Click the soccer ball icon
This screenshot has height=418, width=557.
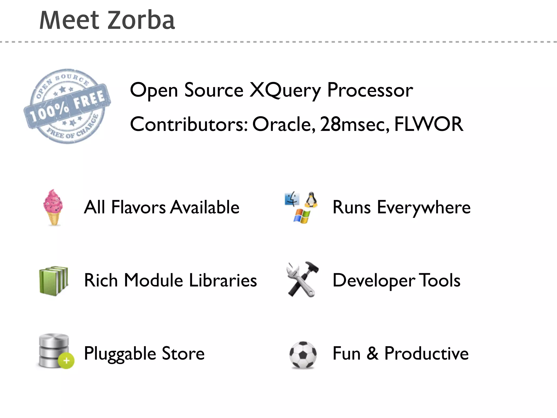[x=303, y=355]
